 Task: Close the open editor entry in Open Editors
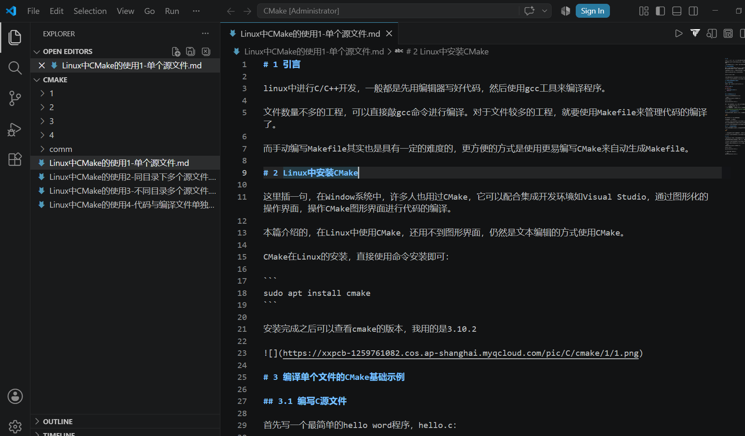[x=42, y=65]
